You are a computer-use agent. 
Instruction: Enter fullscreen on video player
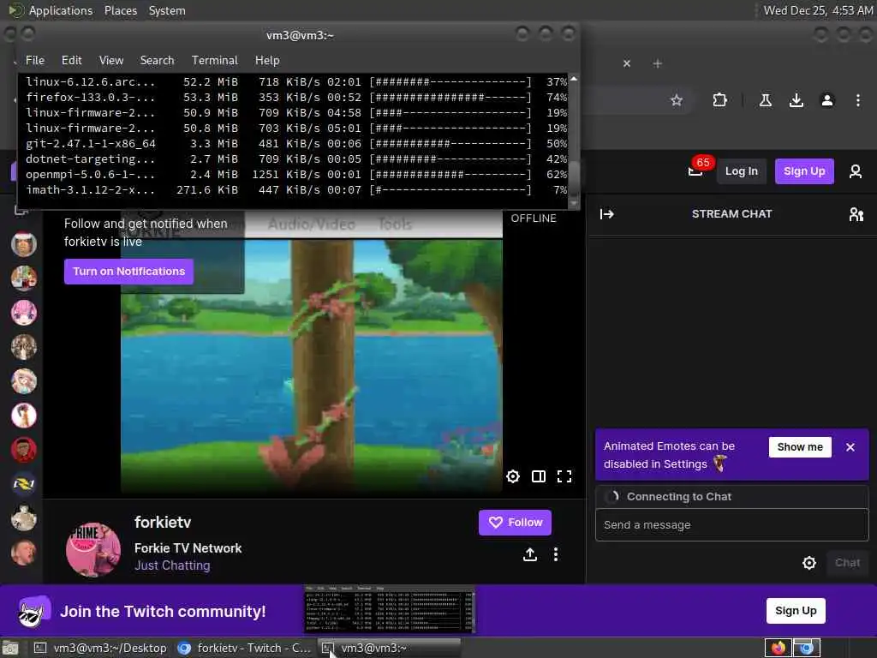564,476
